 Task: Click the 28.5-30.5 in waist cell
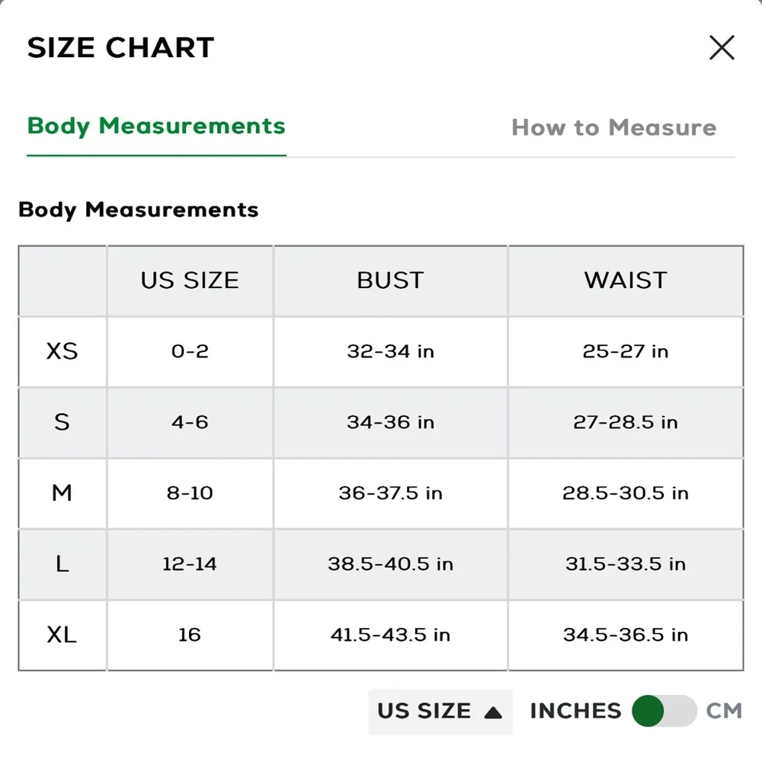click(x=626, y=493)
